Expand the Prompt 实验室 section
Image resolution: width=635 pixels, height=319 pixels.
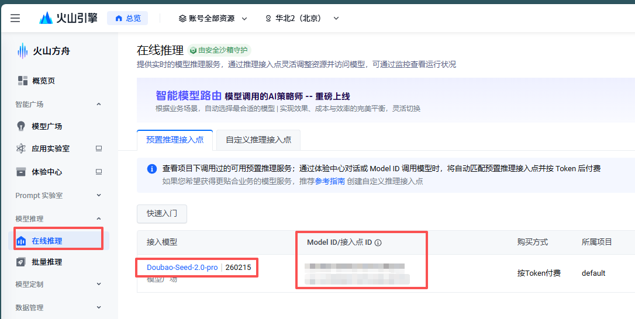(99, 196)
